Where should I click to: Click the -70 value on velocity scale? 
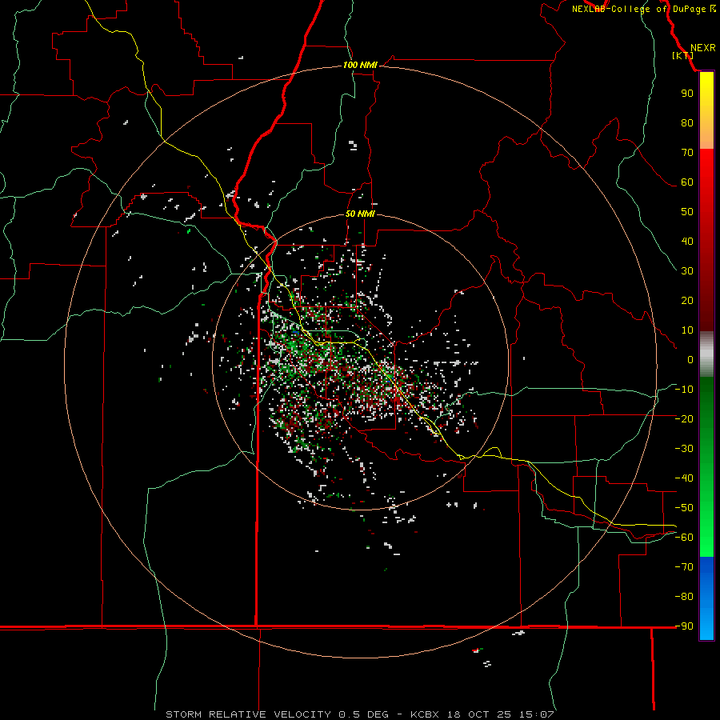pos(684,567)
